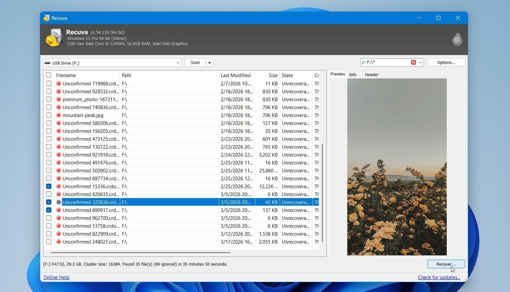Sort list by State column header
Image resolution: width=510 pixels, height=292 pixels.
[296, 75]
